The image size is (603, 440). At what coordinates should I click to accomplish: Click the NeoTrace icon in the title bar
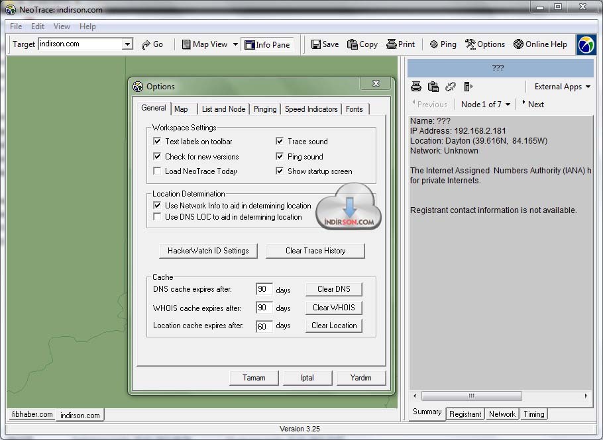click(11, 10)
